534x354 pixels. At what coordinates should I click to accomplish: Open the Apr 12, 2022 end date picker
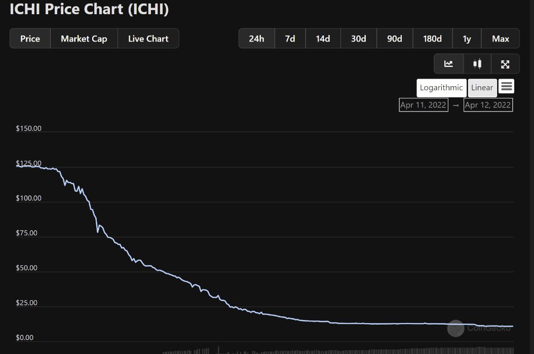[x=488, y=105]
